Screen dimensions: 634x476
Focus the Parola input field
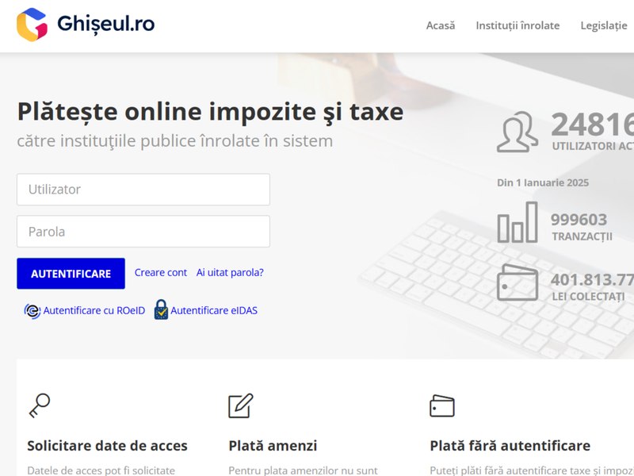click(143, 232)
